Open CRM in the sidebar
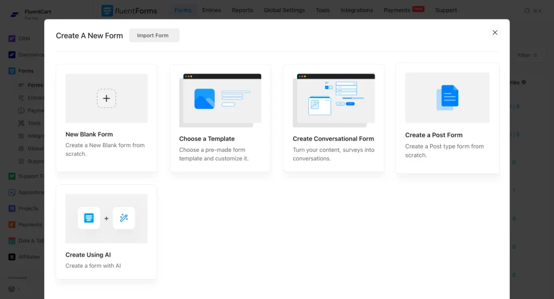The image size is (554, 299). [19, 38]
